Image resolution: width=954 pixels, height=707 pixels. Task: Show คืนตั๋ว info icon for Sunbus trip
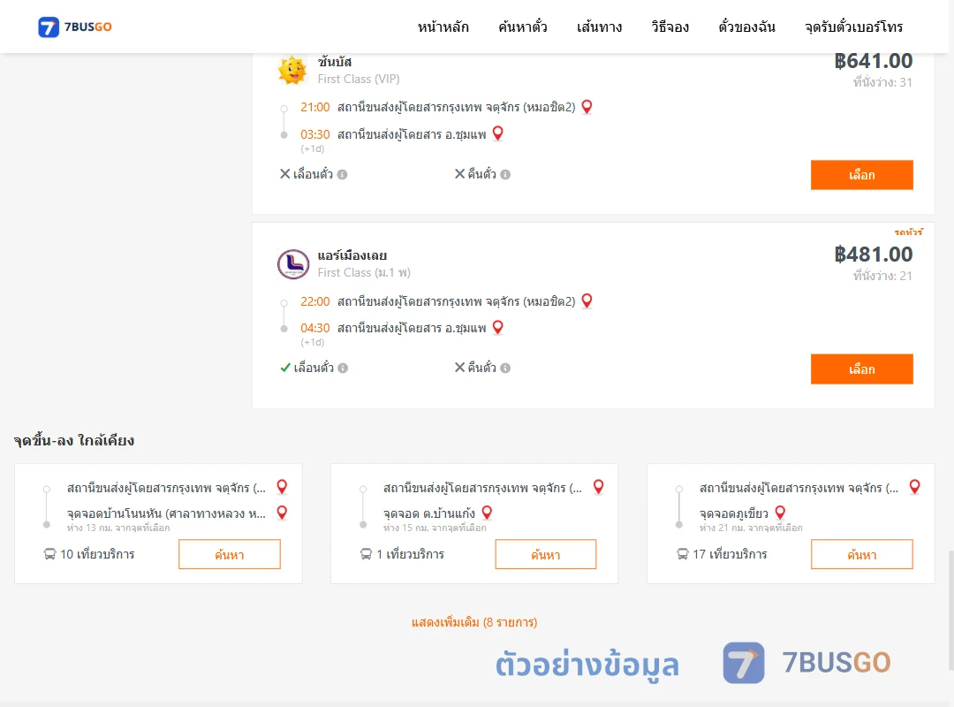click(505, 174)
